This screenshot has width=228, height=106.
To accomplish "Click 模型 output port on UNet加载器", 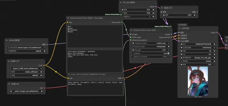I will tap(47, 44).
